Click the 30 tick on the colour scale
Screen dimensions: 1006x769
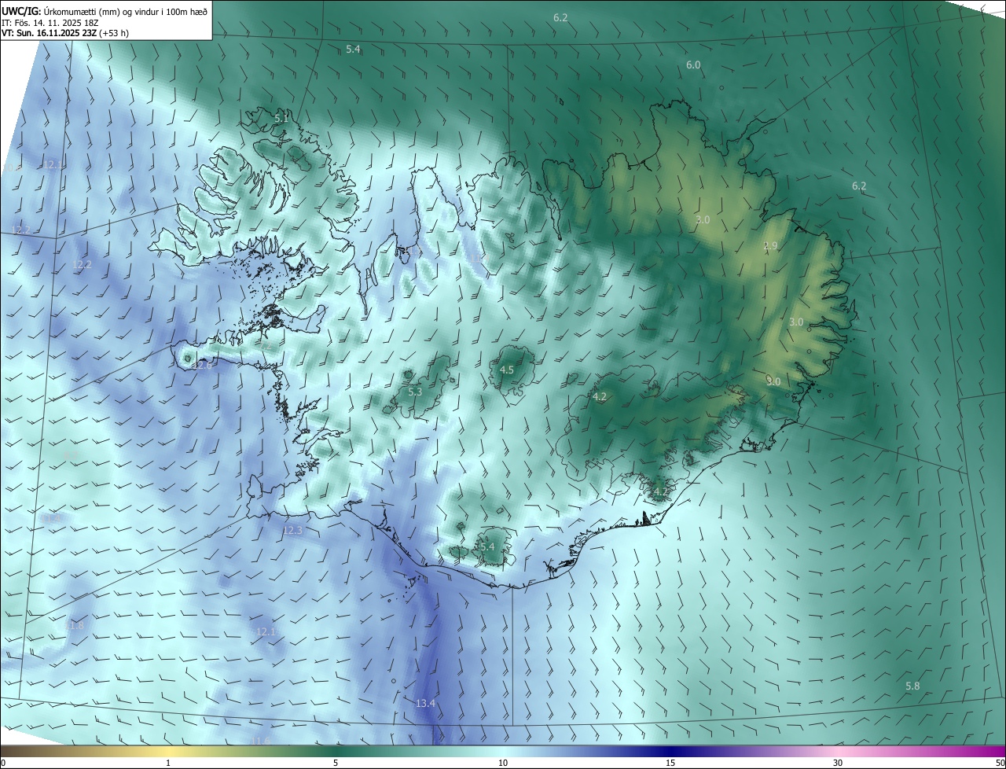(838, 763)
